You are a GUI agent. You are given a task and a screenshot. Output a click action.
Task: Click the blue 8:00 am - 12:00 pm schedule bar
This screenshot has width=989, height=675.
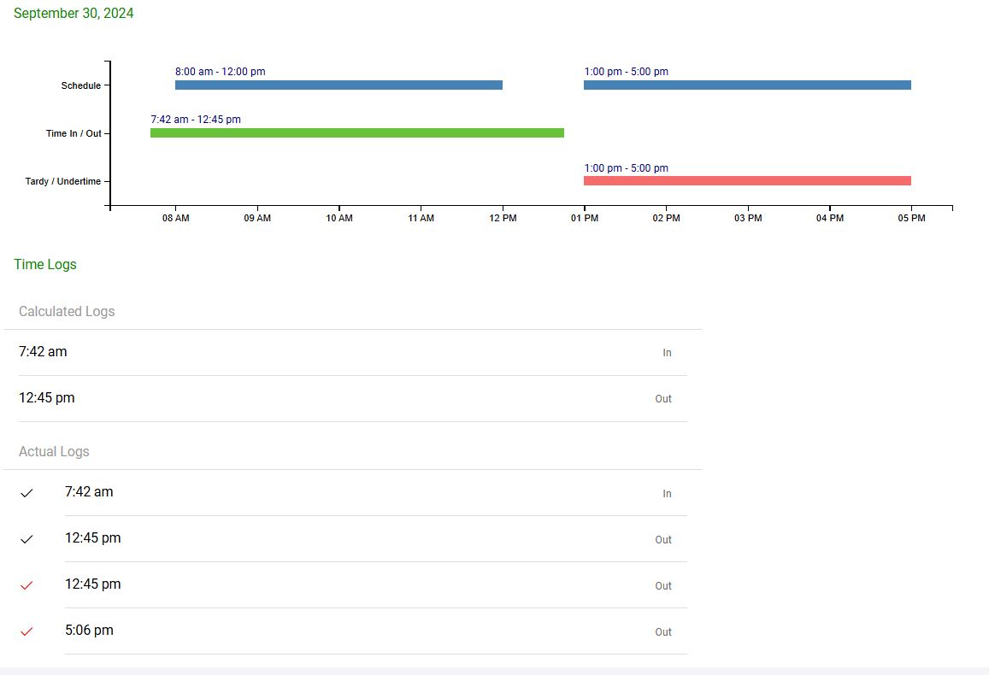pos(338,85)
